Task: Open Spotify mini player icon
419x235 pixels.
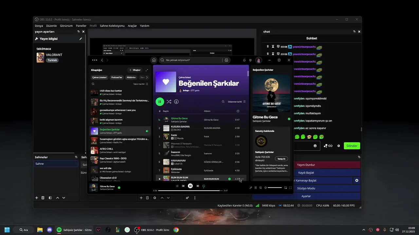Action: point(285,188)
